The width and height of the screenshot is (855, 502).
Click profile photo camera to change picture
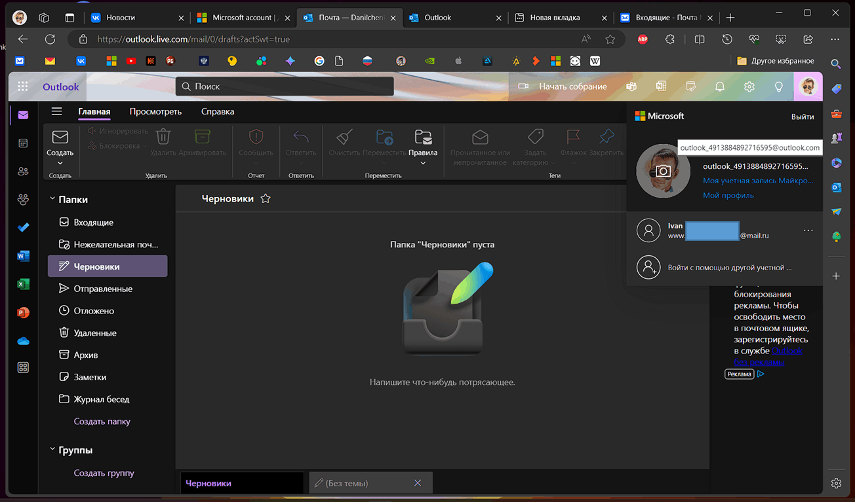(663, 171)
